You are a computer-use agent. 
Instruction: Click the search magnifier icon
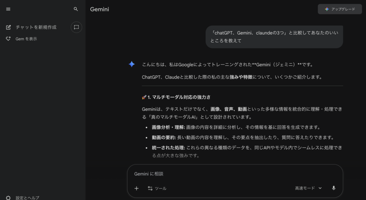click(76, 9)
